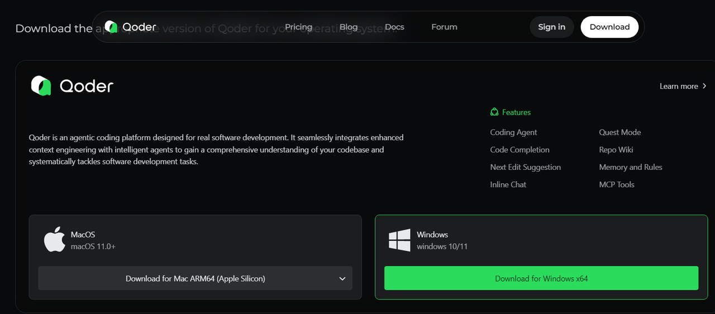Expand the Mac download options chevron
The height and width of the screenshot is (314, 715).
coord(342,279)
